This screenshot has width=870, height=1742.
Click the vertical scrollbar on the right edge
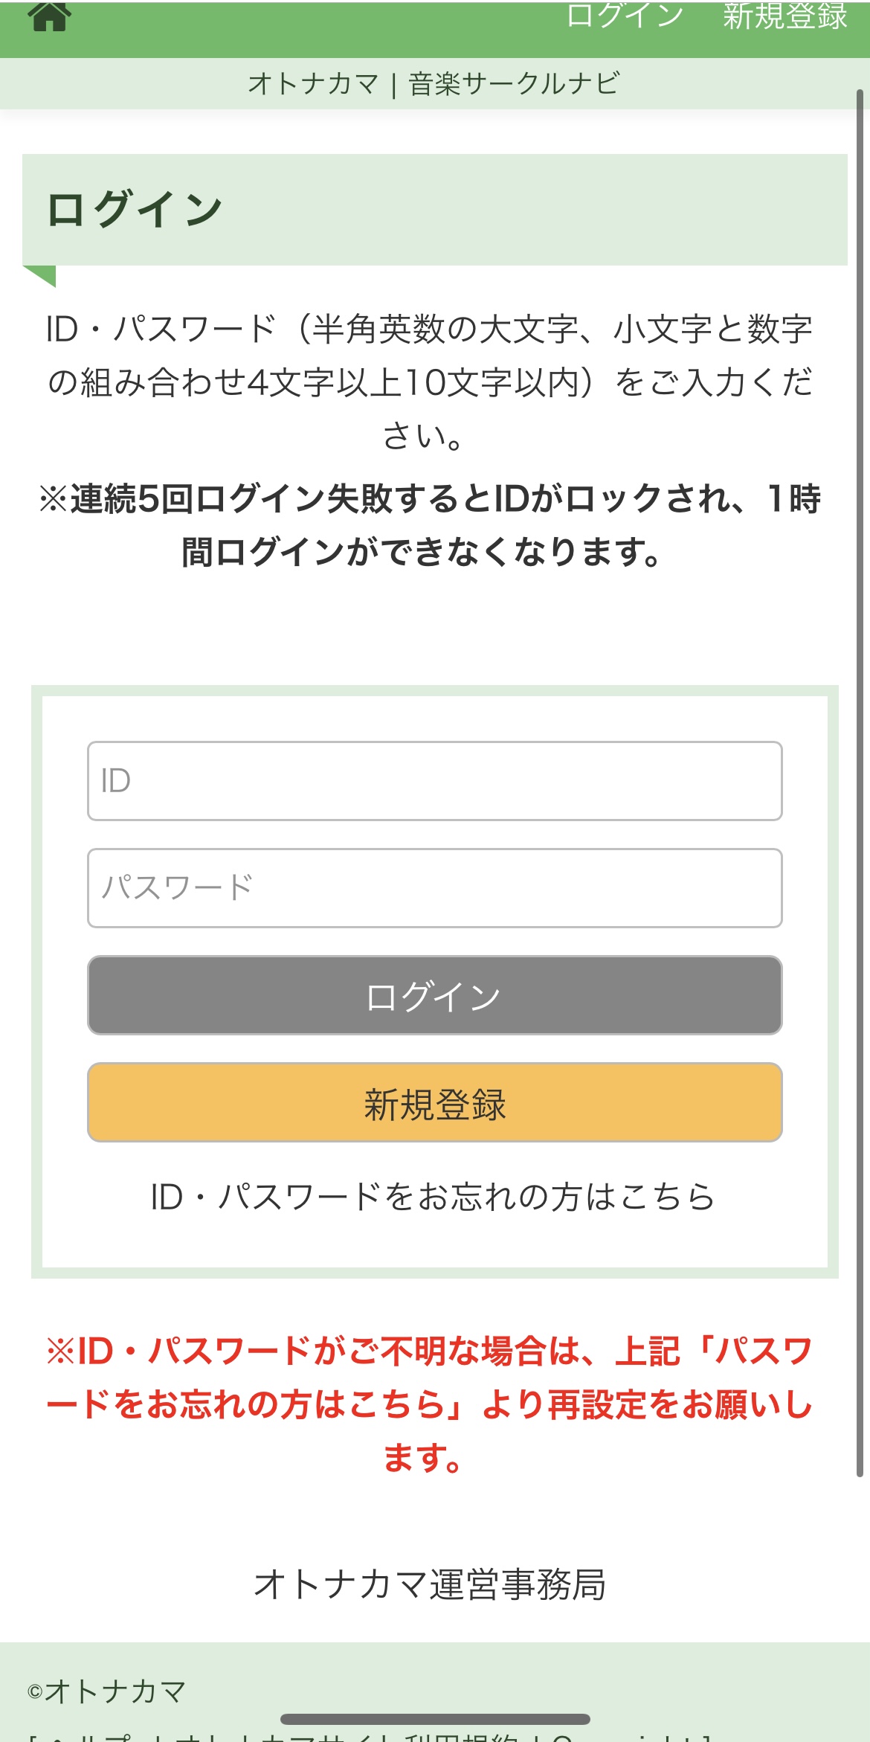point(860,782)
